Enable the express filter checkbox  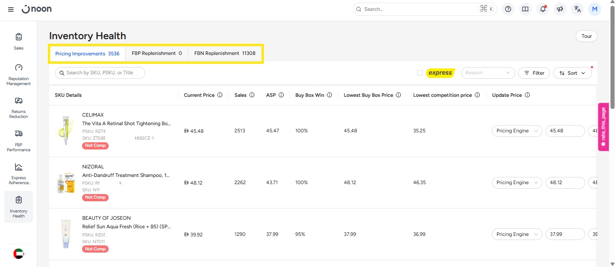tap(420, 73)
